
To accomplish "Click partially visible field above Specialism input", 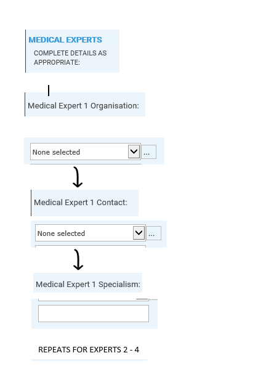I will [94, 300].
